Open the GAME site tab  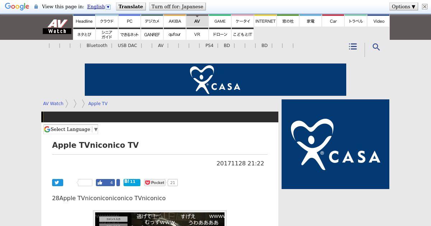pos(220,21)
